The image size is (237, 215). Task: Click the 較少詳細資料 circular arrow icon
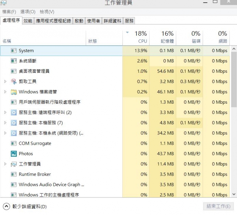[x=6, y=206]
